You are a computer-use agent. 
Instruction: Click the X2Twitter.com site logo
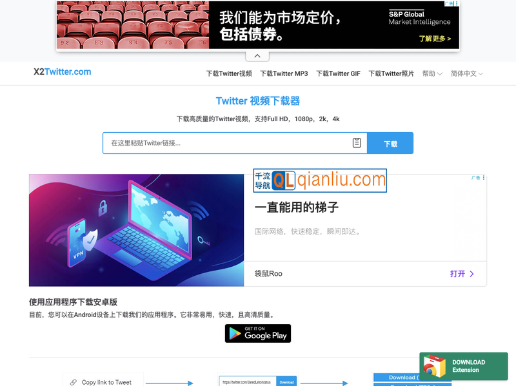tap(63, 72)
